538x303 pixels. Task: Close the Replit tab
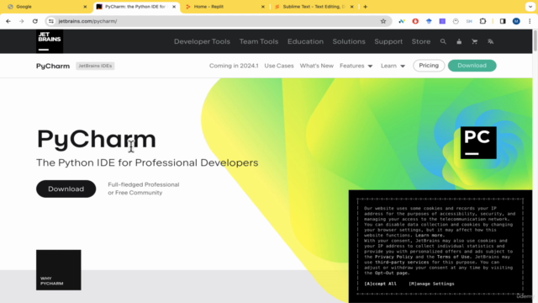(x=263, y=7)
